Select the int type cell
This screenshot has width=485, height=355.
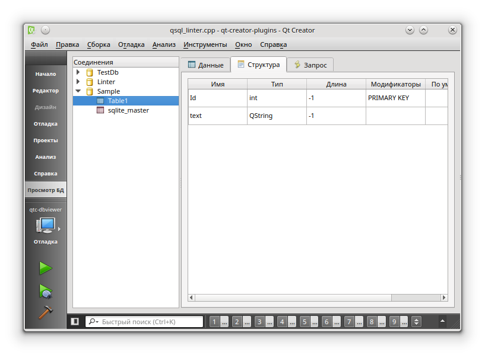click(x=277, y=98)
